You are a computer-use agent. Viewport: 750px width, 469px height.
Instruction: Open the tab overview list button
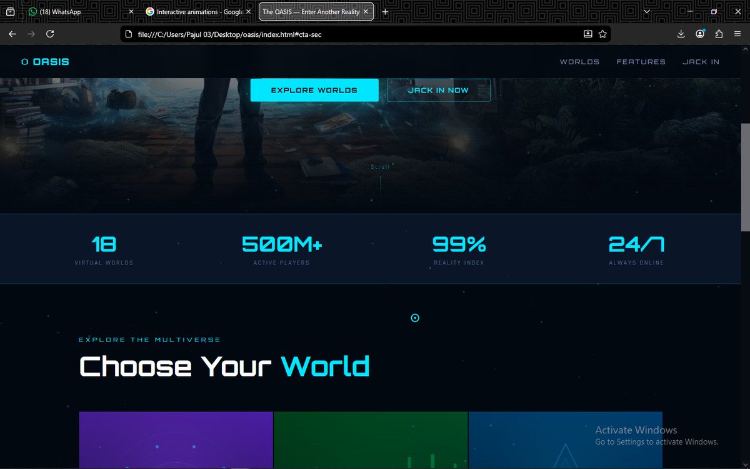11,12
